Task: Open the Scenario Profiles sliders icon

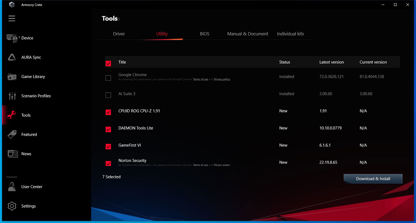Action: [x=12, y=96]
